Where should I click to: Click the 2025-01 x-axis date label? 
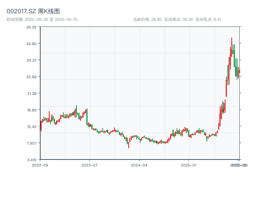tap(189, 165)
